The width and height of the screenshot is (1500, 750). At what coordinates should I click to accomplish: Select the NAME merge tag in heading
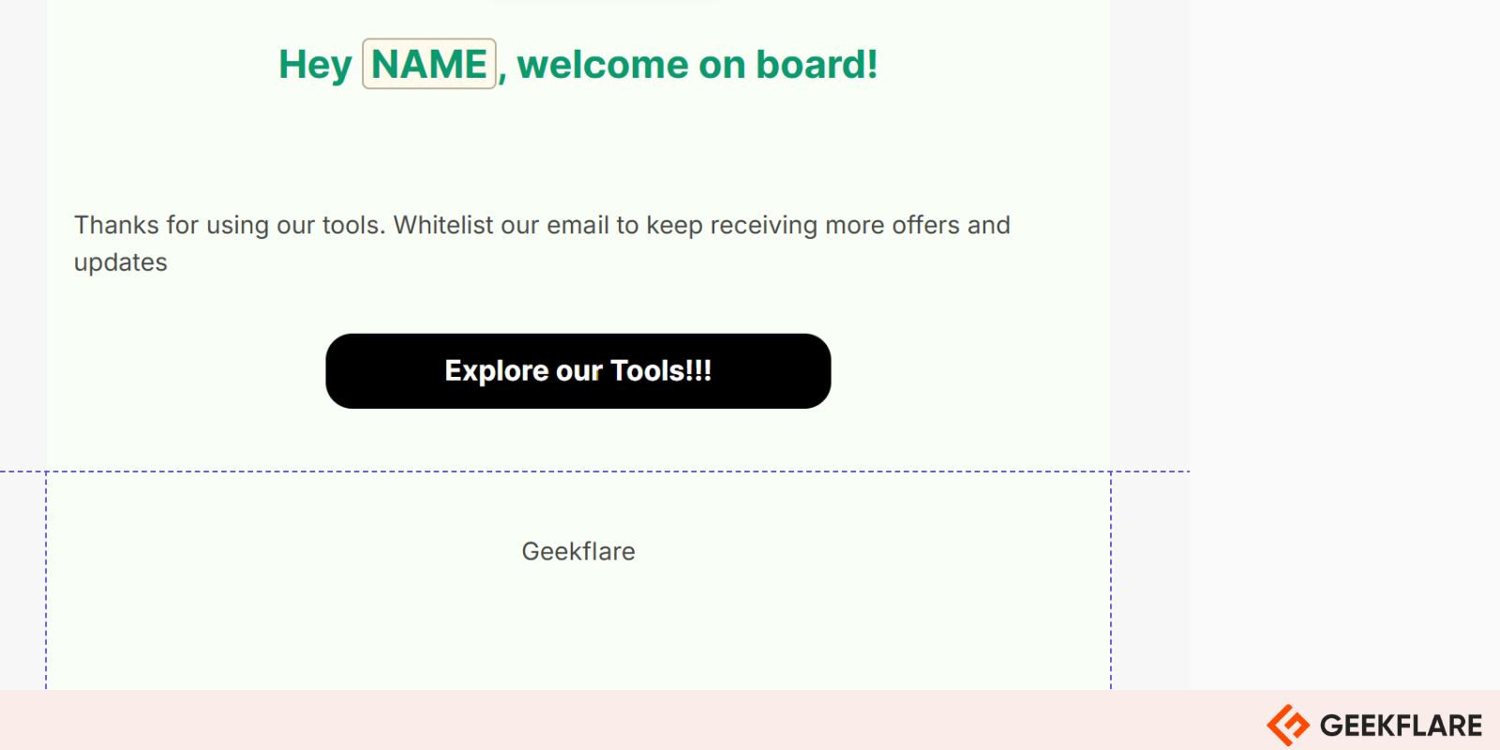pos(429,64)
